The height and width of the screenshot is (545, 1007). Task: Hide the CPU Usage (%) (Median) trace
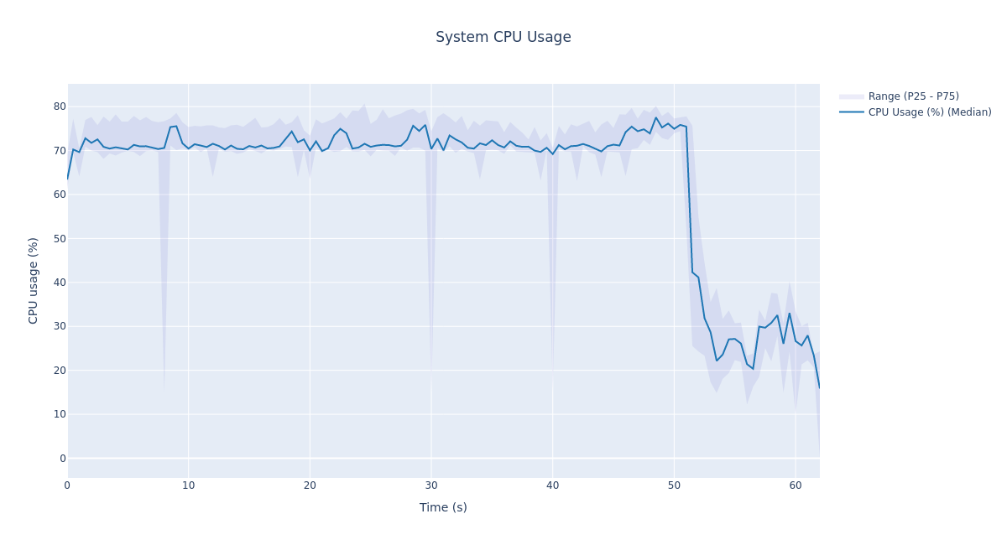pyautogui.click(x=929, y=112)
